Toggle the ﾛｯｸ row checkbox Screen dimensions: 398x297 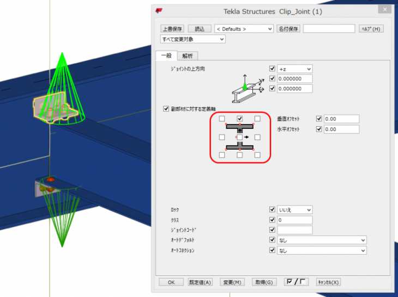point(272,209)
